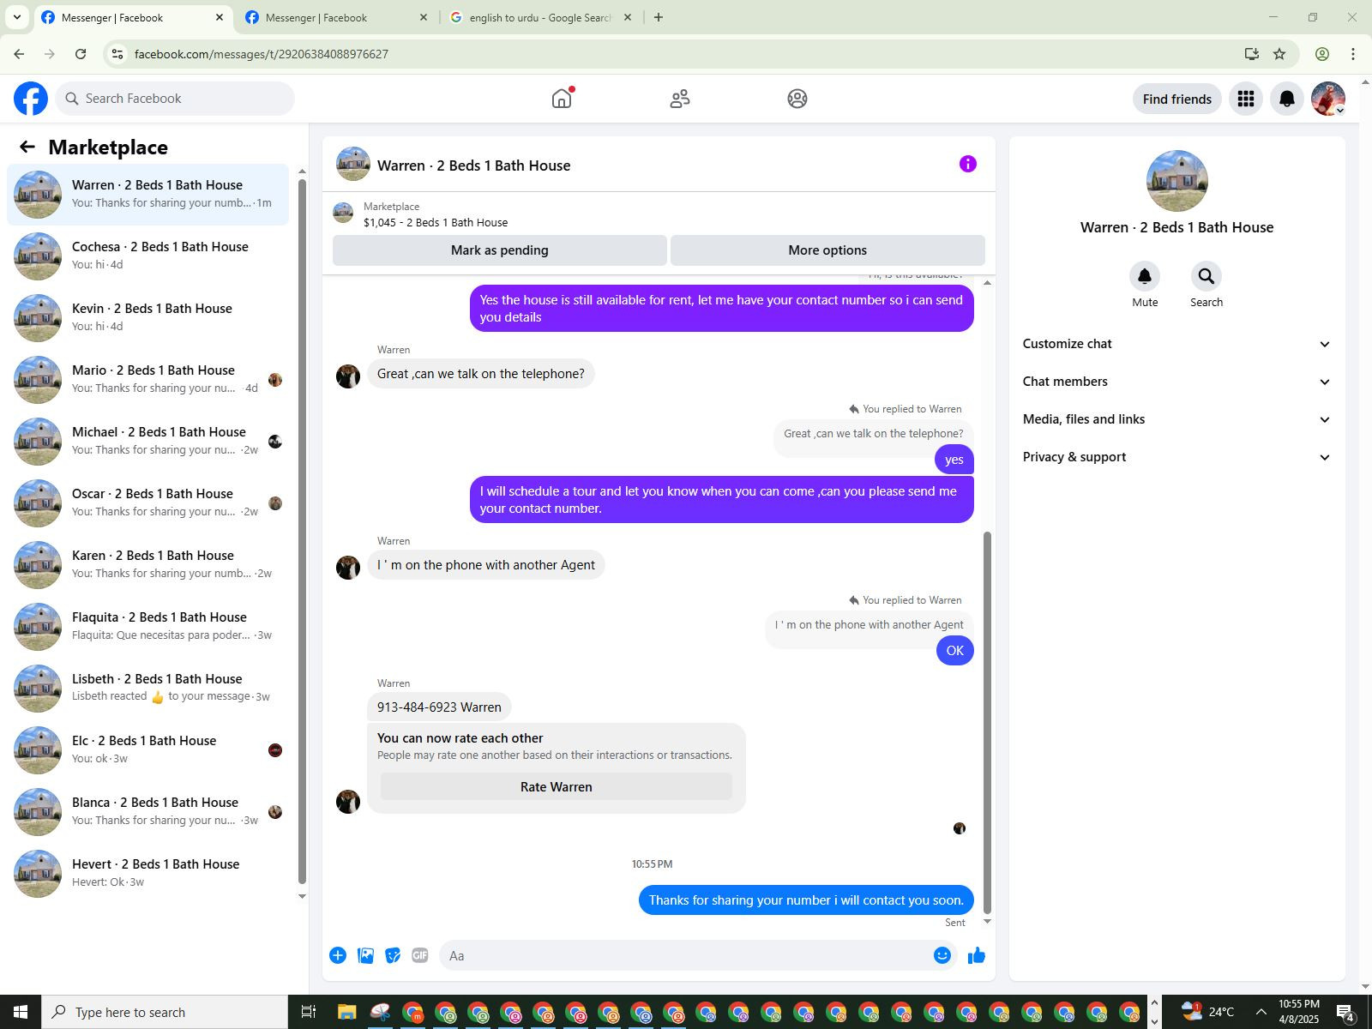Open Facebook home via the logo
The height and width of the screenshot is (1029, 1372).
pos(31,99)
